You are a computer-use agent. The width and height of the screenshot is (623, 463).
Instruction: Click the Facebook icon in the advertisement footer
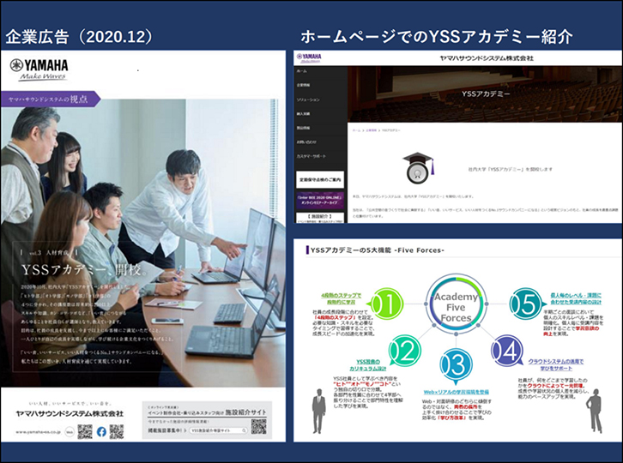click(101, 431)
